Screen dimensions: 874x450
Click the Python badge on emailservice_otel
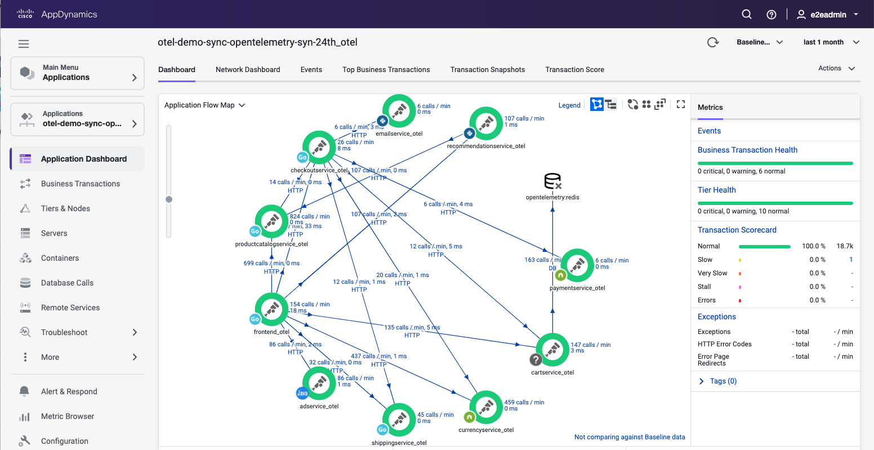pos(382,121)
